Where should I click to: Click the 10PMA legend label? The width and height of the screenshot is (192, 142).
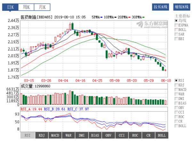(x=109, y=17)
